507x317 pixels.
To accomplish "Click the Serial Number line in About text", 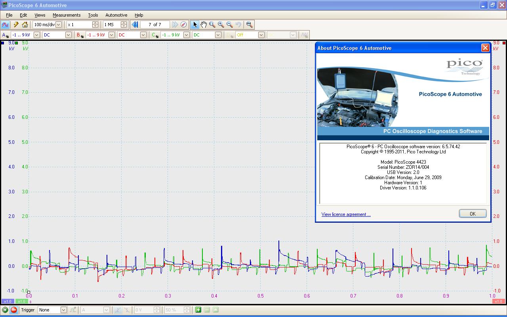I will tap(403, 167).
